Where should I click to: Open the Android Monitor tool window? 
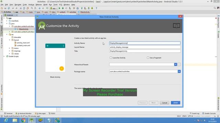coord(23,113)
